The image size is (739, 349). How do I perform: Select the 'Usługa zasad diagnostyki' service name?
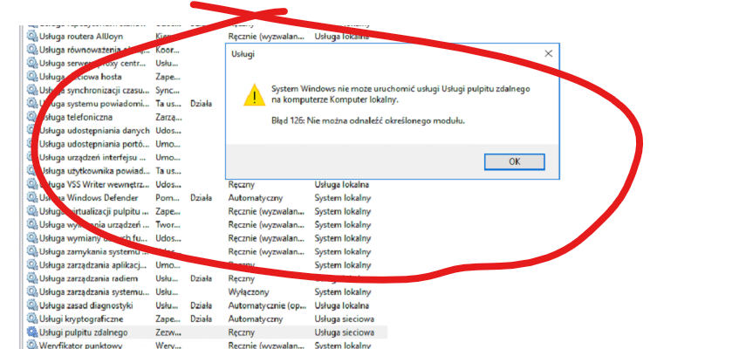pyautogui.click(x=86, y=305)
